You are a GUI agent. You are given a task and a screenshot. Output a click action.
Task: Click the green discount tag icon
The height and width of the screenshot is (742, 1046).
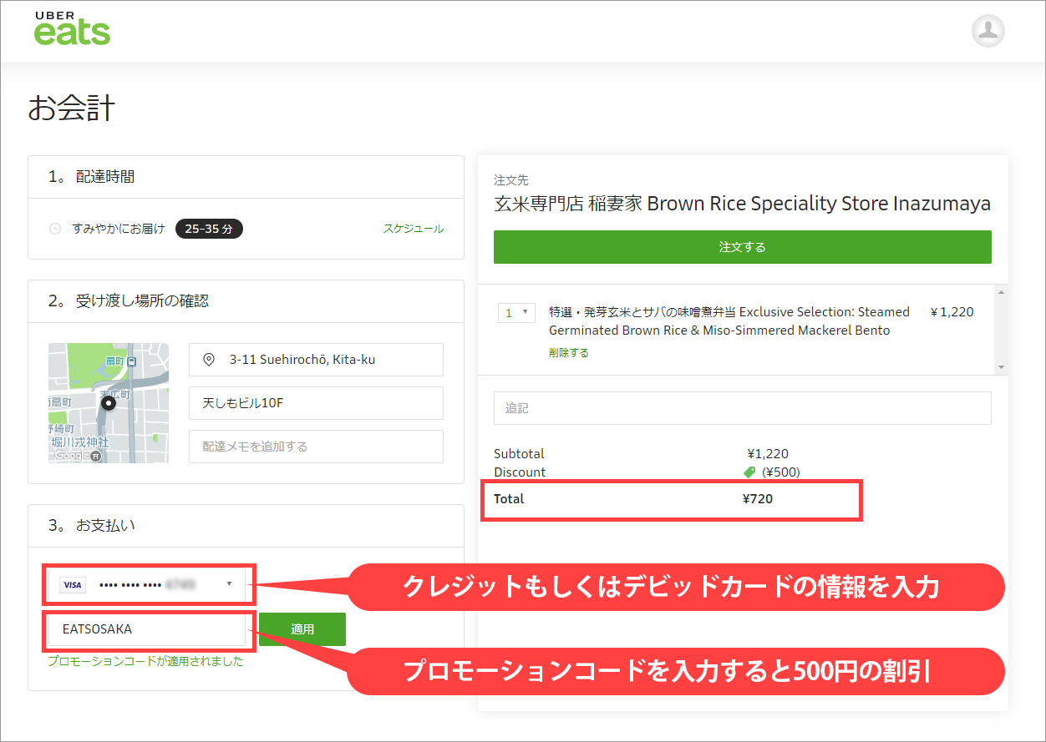749,472
